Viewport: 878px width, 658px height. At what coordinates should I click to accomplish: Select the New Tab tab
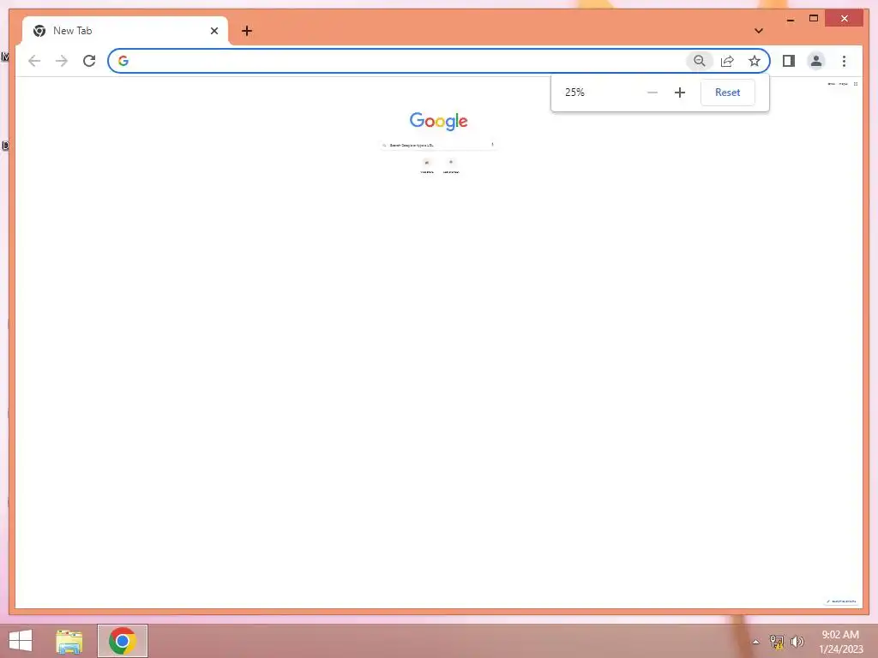(125, 31)
